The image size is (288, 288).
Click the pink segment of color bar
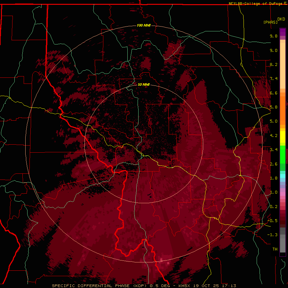coord(283,194)
